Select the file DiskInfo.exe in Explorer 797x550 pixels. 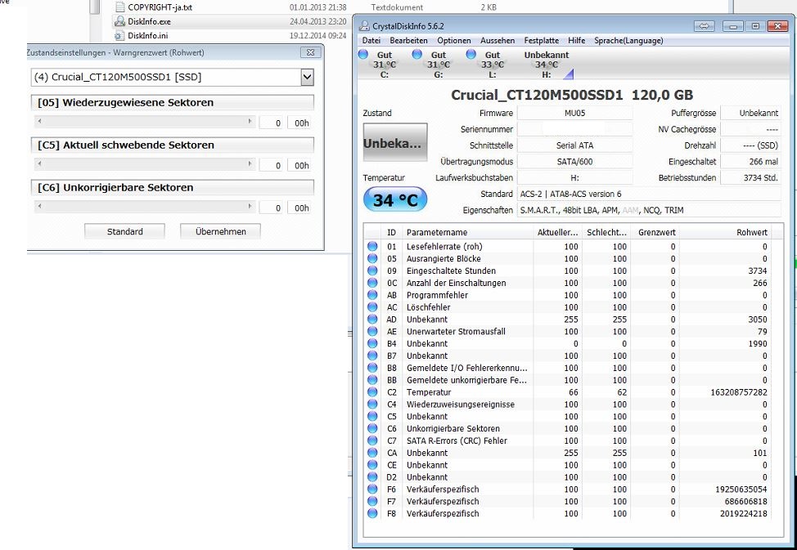tap(149, 21)
